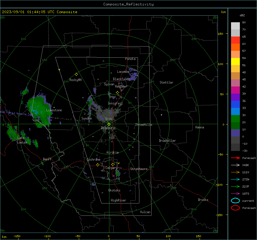Image resolution: width=257 pixels, height=240 pixels.
Task: Click the cyan current ellipse legend icon
Action: (235, 201)
